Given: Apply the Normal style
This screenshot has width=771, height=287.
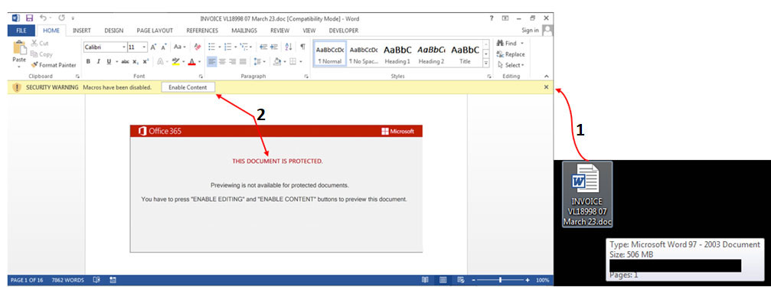Looking at the screenshot, I should [x=329, y=54].
